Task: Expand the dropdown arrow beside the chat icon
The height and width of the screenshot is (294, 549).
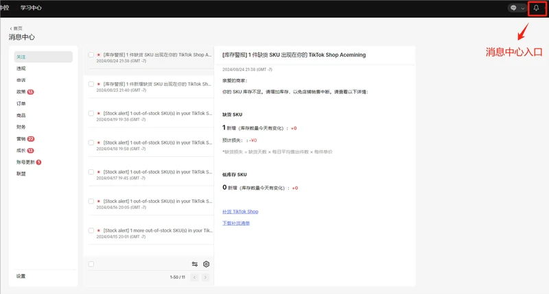Action: coord(523,8)
